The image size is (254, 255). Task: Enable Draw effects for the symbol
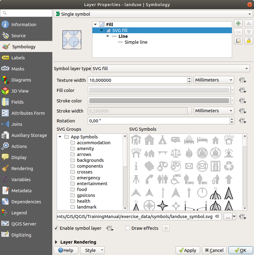(x=128, y=228)
